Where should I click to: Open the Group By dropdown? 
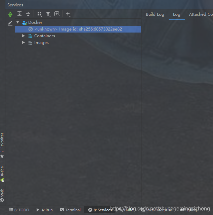[x=40, y=14]
